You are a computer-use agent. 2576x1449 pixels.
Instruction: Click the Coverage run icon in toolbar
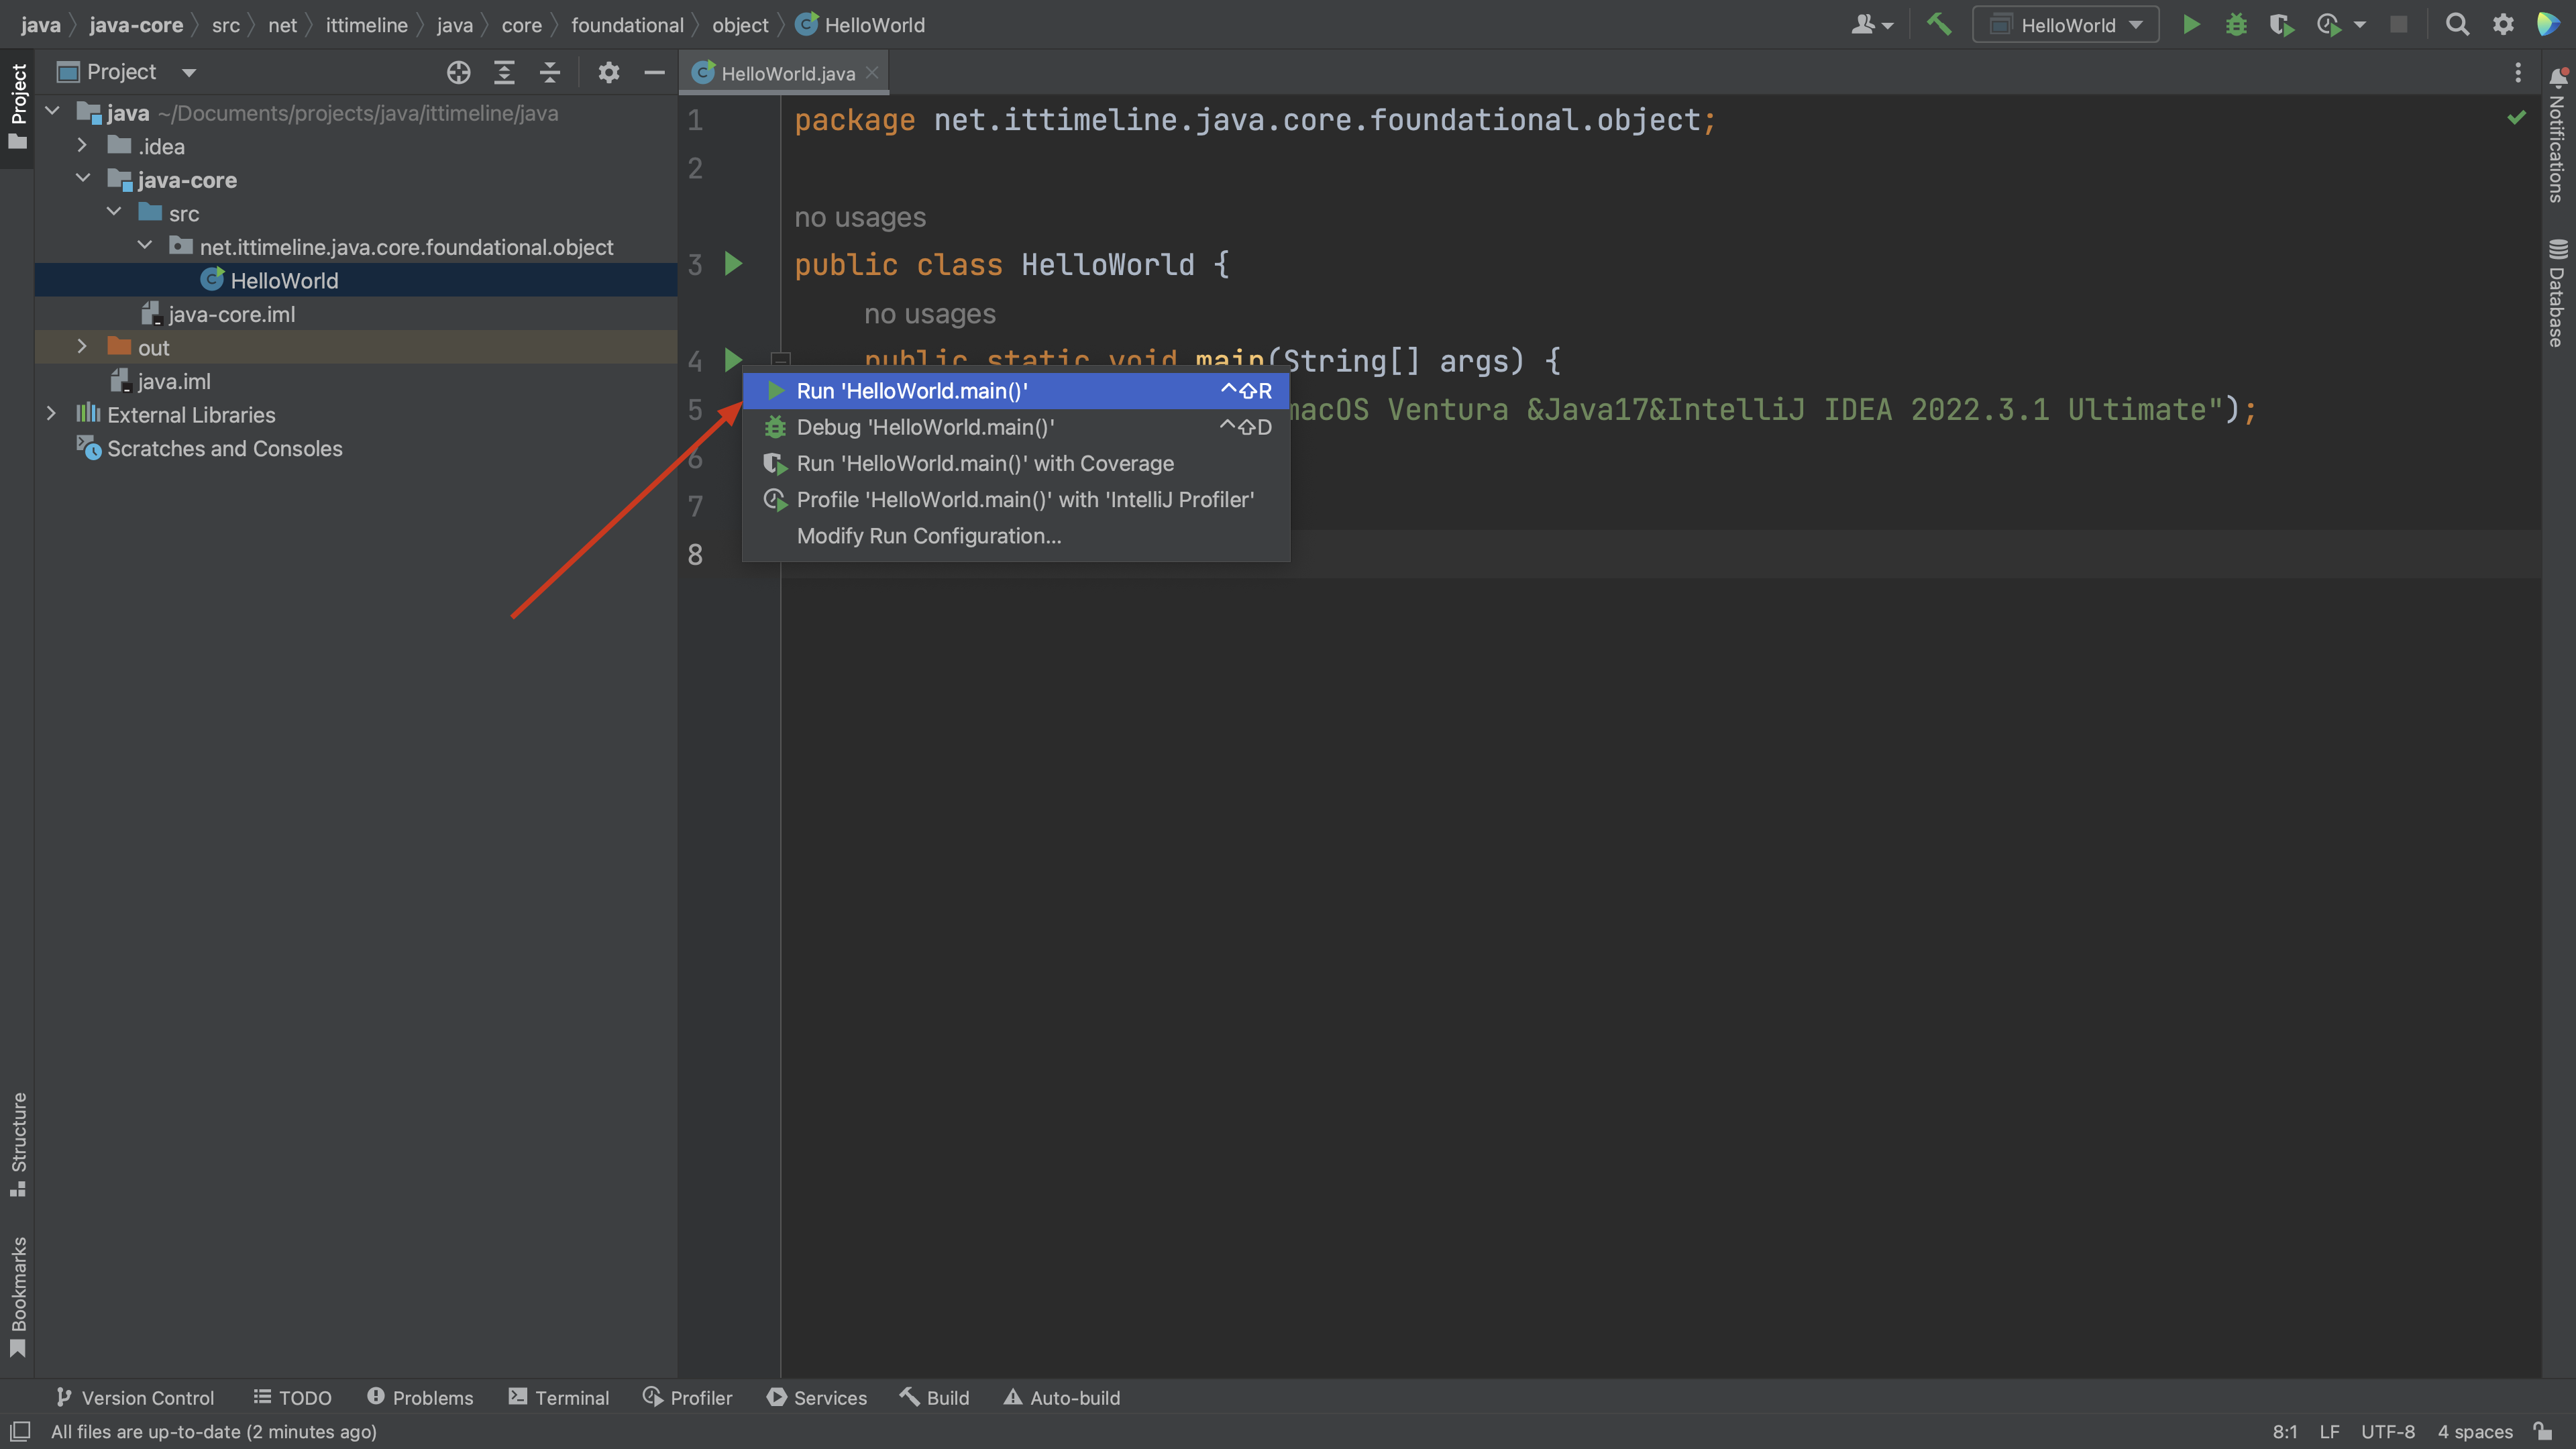click(2281, 25)
